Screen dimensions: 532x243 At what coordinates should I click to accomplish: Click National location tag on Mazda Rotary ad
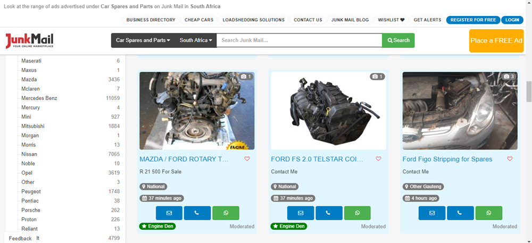(x=153, y=187)
